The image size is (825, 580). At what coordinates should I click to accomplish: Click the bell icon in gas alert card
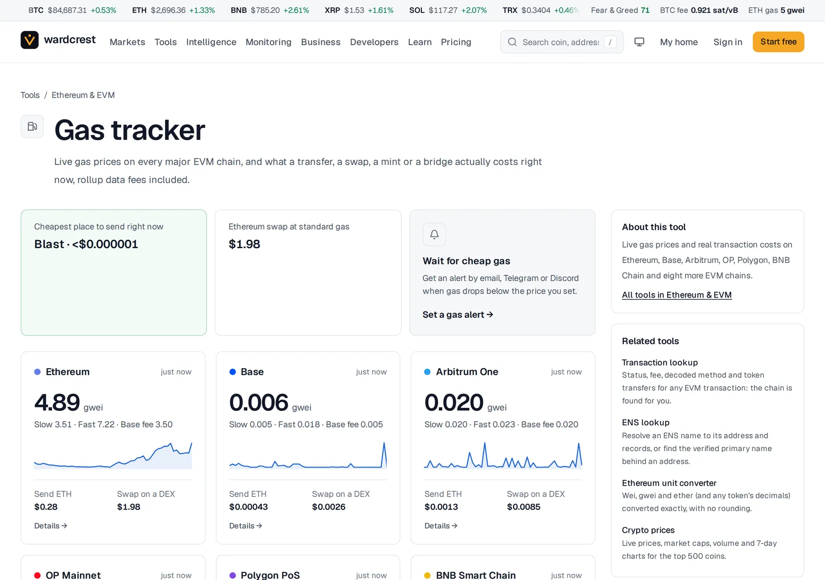(x=434, y=235)
